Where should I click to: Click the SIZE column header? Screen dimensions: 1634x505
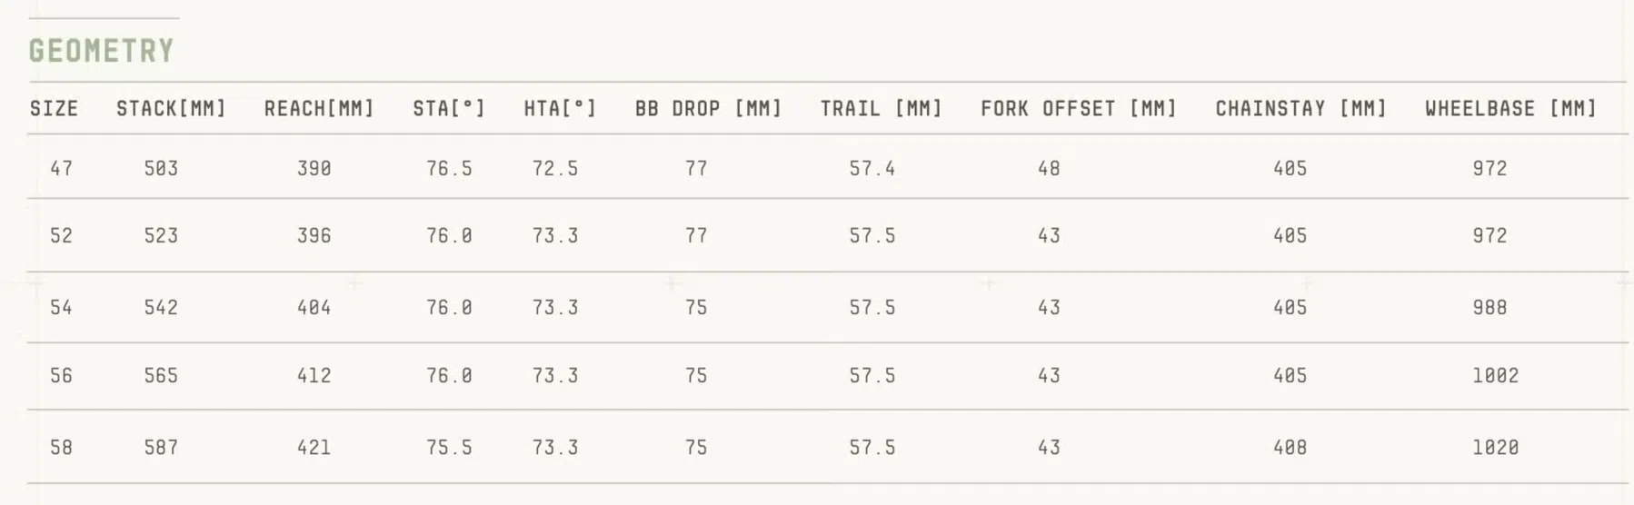(x=54, y=109)
